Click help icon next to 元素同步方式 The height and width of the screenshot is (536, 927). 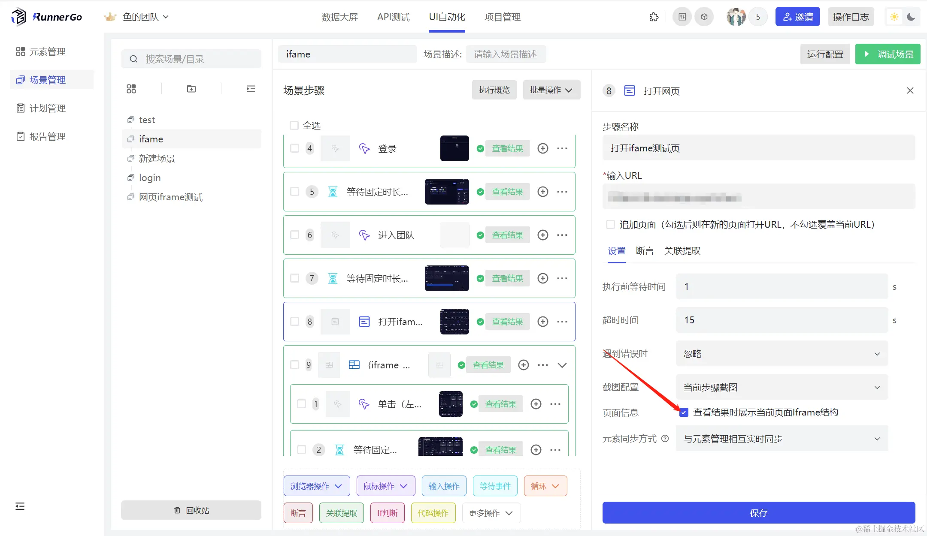point(665,439)
